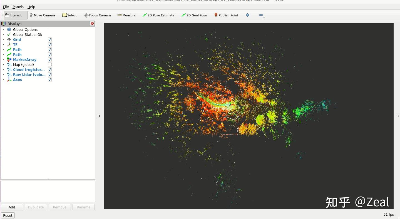The image size is (400, 219).
Task: Click the Global Options gear icon
Action: click(9, 29)
